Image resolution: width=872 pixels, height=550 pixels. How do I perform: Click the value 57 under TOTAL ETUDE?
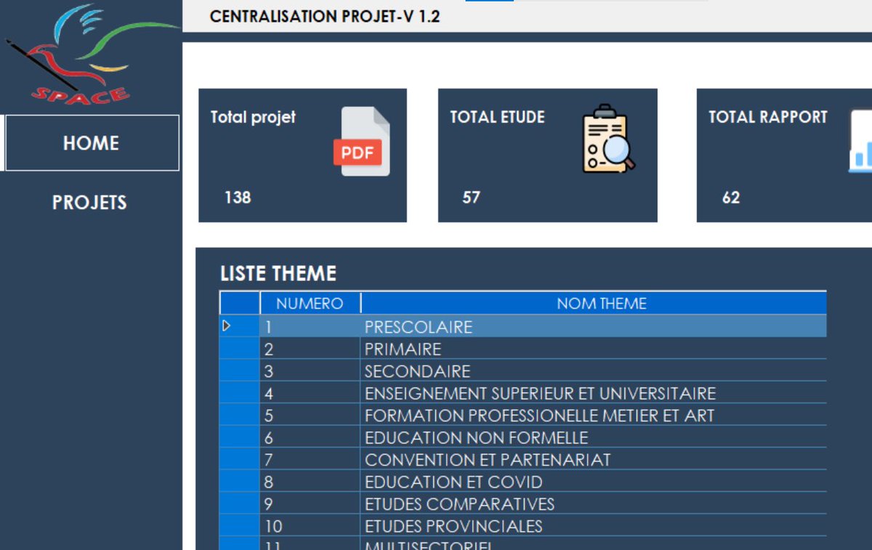click(471, 197)
